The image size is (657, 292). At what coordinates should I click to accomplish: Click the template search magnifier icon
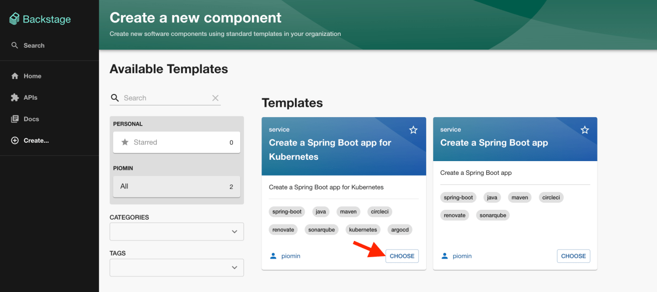pyautogui.click(x=115, y=98)
